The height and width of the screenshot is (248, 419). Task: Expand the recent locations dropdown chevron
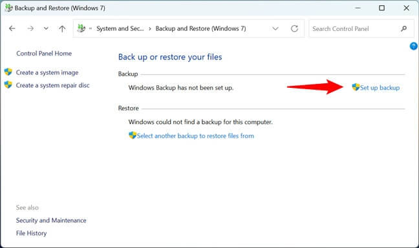pyautogui.click(x=46, y=28)
